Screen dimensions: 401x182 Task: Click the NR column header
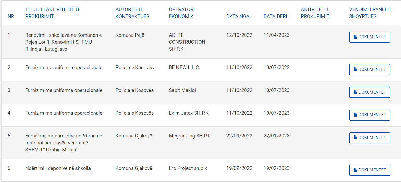tap(11, 17)
